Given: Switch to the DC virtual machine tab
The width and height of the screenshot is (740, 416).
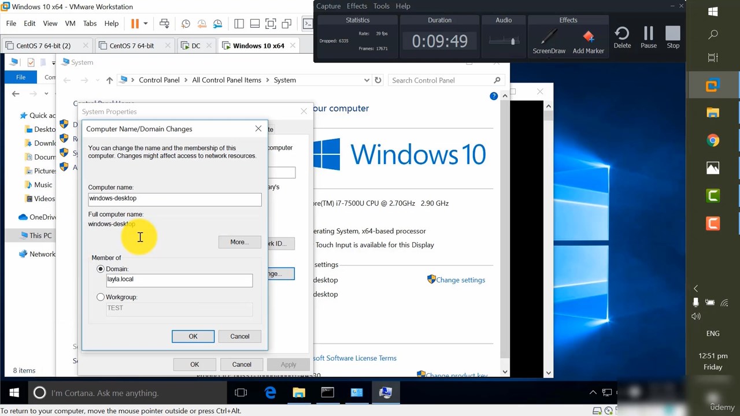Looking at the screenshot, I should (196, 46).
